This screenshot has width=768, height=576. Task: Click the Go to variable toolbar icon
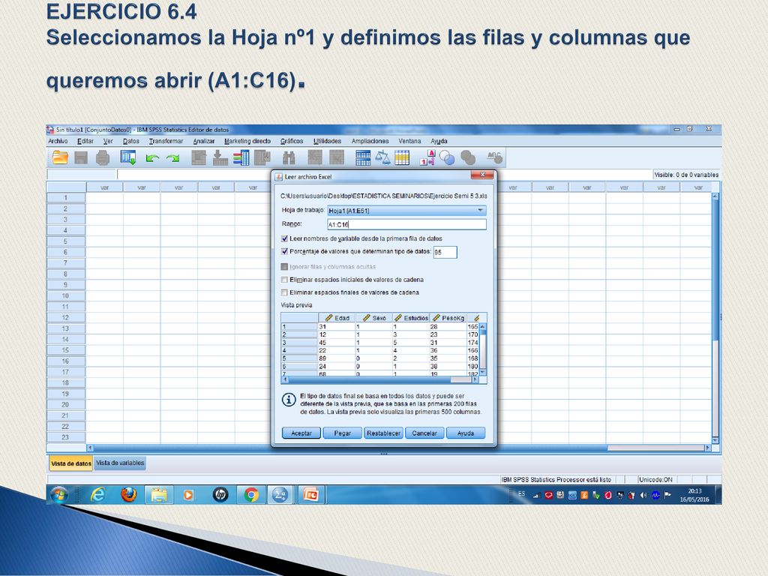click(x=220, y=157)
